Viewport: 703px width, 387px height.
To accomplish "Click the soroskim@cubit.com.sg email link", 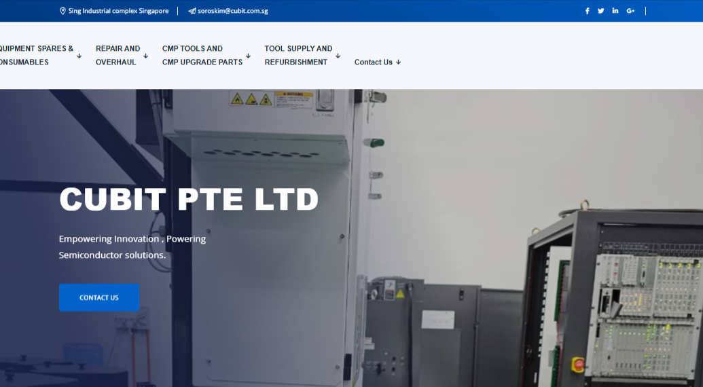I will [x=232, y=11].
